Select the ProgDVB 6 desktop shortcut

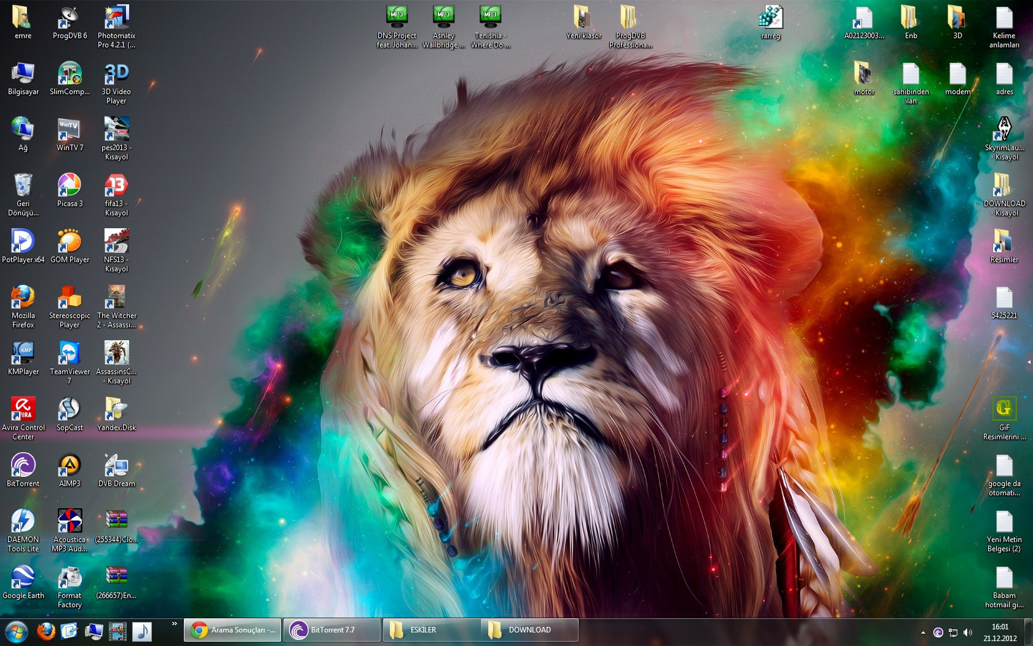(x=69, y=23)
